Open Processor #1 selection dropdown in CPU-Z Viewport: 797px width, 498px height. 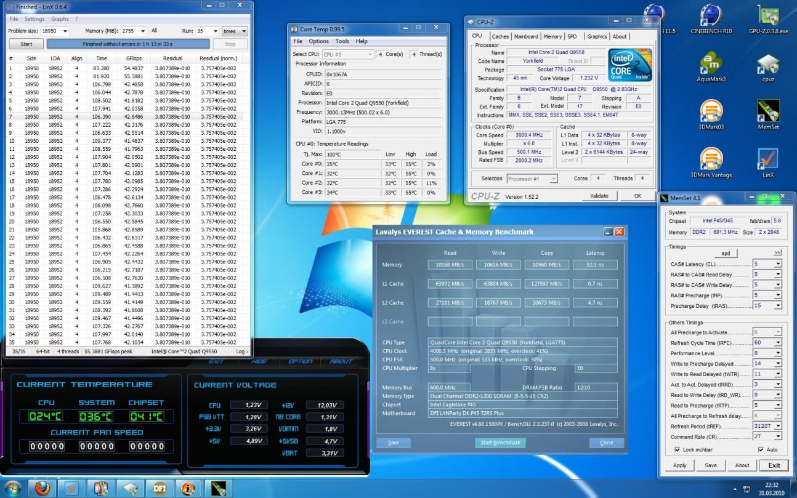click(532, 179)
